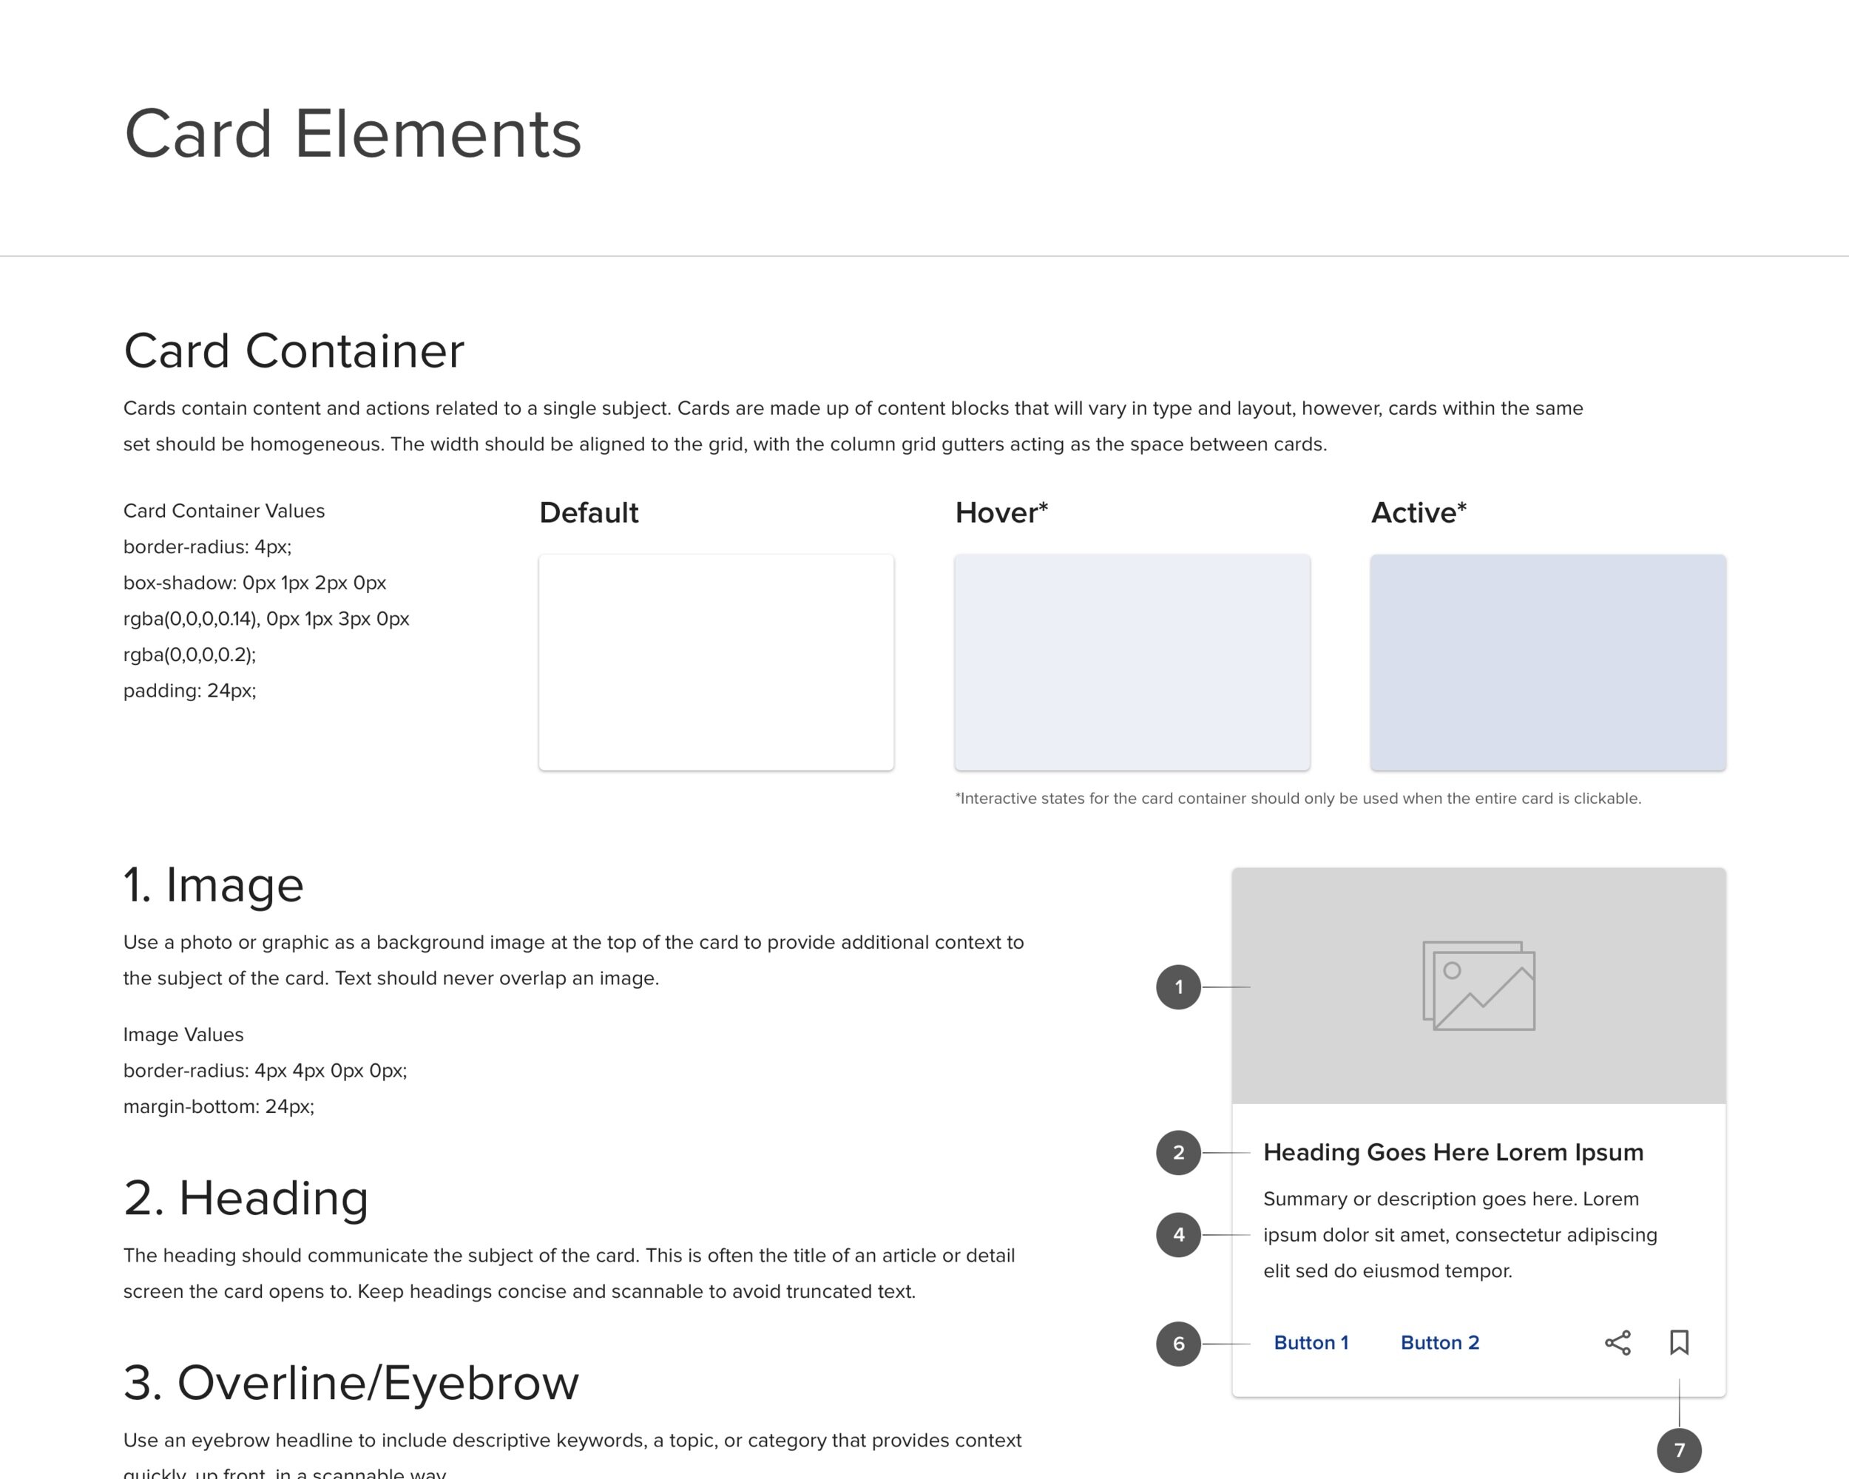This screenshot has width=1849, height=1479.
Task: Click the image placeholder icon in the card
Action: tap(1478, 985)
